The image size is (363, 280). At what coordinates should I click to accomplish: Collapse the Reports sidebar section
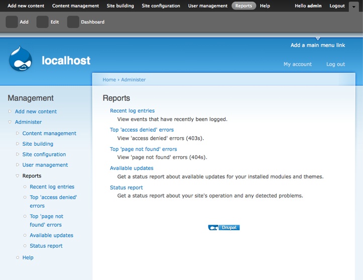click(x=17, y=176)
